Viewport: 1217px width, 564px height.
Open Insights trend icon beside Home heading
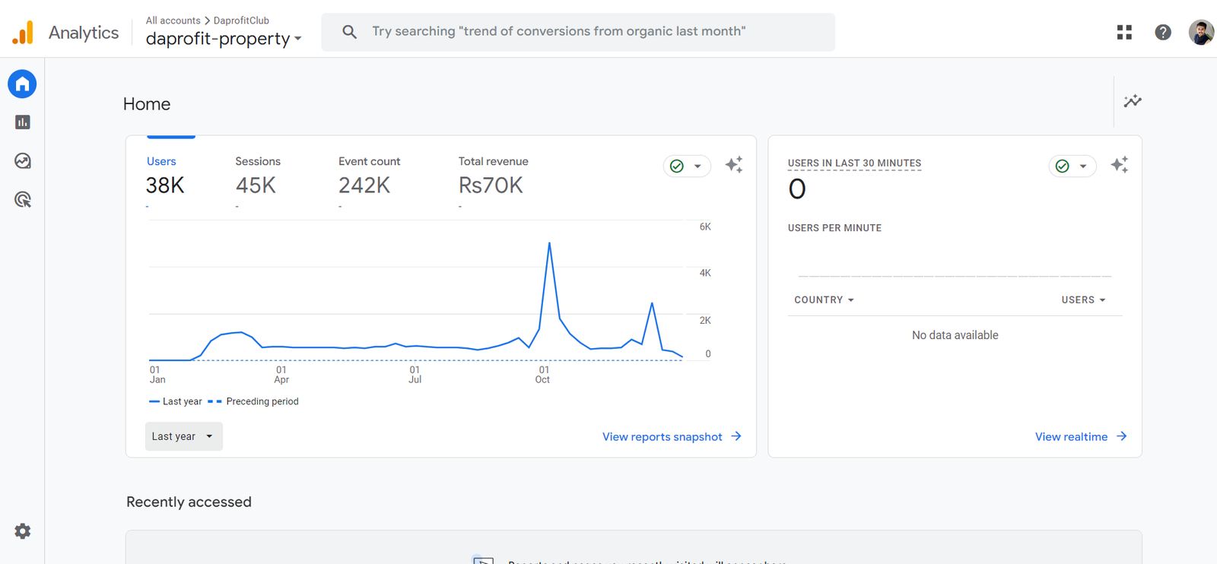coord(1133,101)
